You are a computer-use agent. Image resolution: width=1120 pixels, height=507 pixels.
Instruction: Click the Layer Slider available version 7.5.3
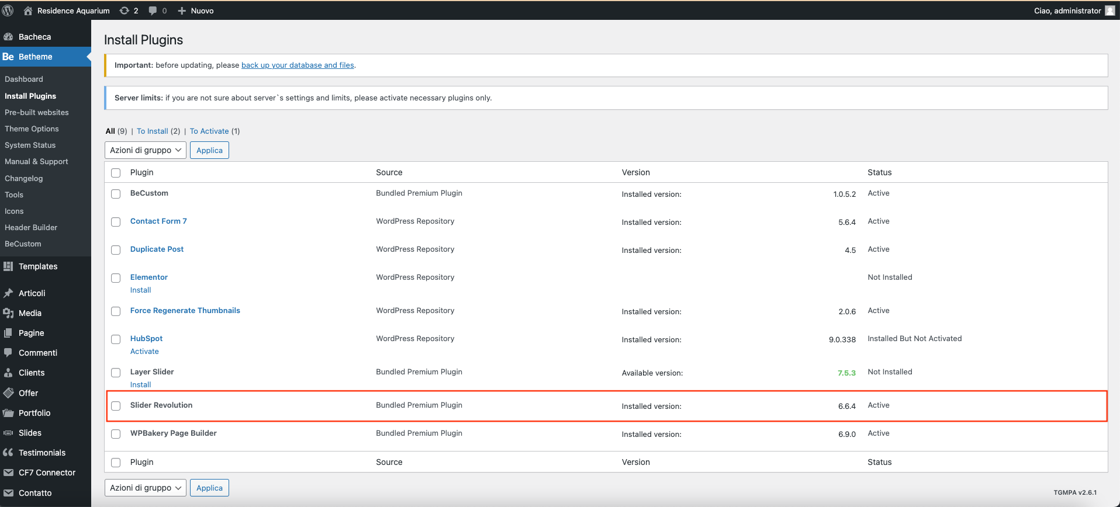(x=846, y=373)
